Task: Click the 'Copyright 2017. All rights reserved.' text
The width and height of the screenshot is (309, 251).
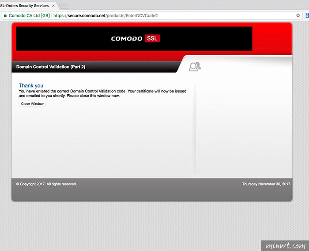Action: pyautogui.click(x=46, y=184)
